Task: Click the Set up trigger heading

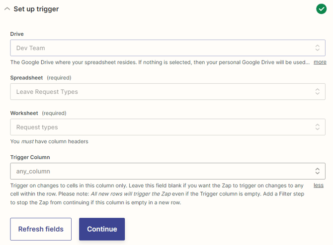Action: point(36,9)
